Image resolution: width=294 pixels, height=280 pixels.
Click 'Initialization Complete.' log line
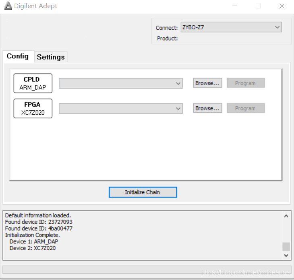click(33, 235)
